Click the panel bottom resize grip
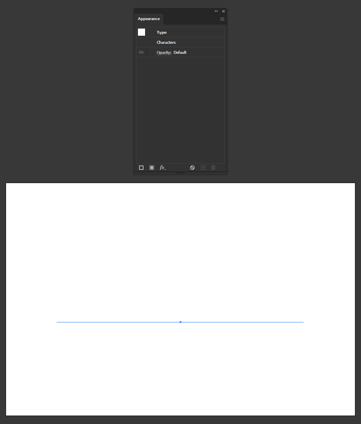 180,173
